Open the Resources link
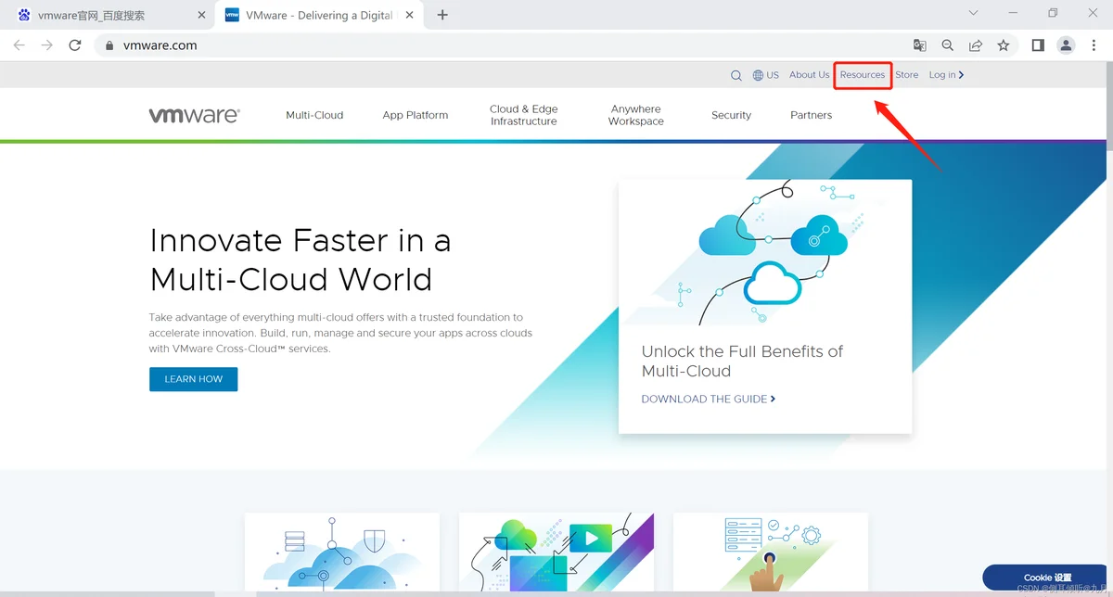The height and width of the screenshot is (597, 1113). 863,75
